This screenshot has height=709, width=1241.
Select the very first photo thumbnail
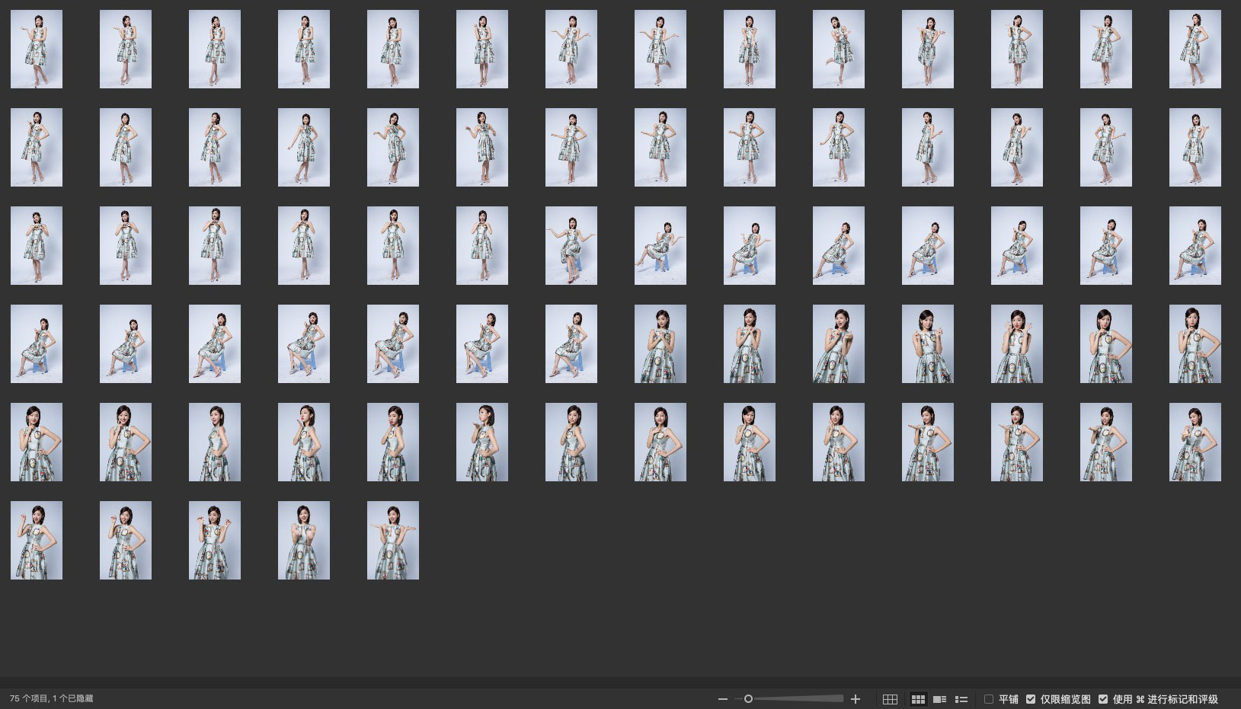37,50
